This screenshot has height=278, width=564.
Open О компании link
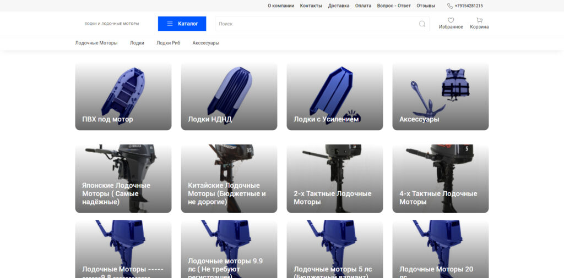click(281, 5)
